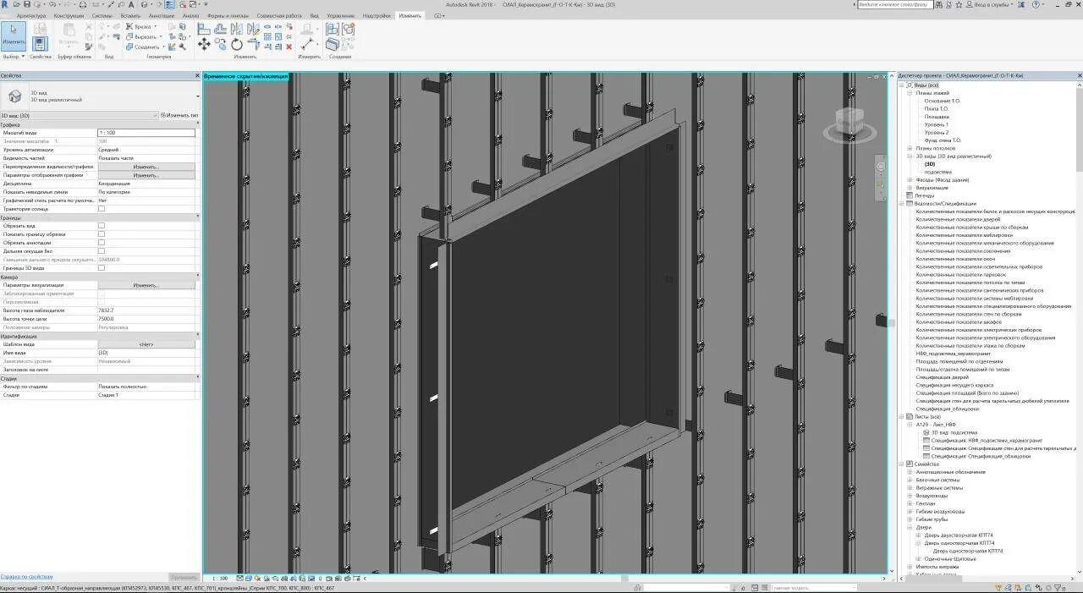Open the Конструкция ribbon tab
The width and height of the screenshot is (1083, 593).
pos(69,16)
